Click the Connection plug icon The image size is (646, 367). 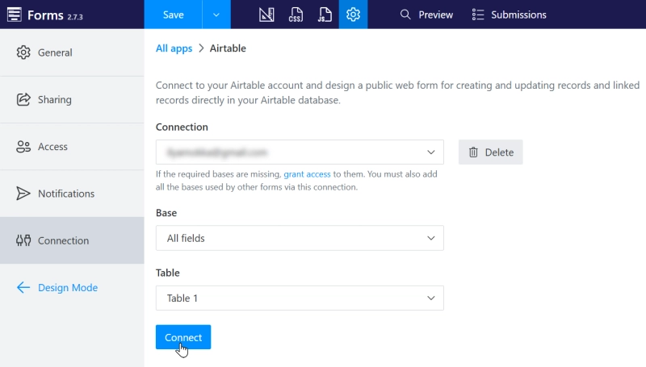(23, 240)
